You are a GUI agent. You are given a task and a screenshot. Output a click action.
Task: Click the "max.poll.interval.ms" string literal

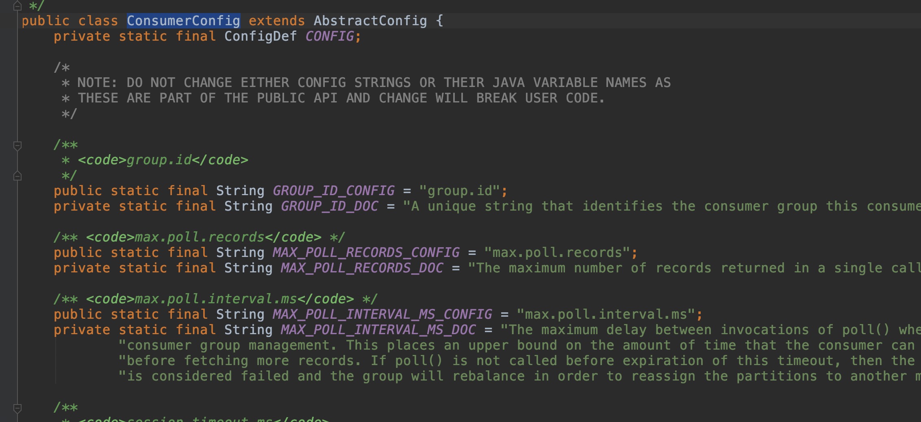tap(607, 314)
